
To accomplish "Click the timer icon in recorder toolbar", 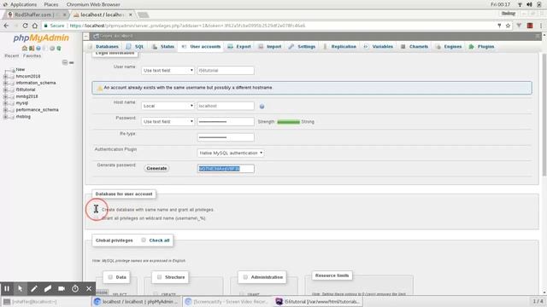I will point(75,288).
